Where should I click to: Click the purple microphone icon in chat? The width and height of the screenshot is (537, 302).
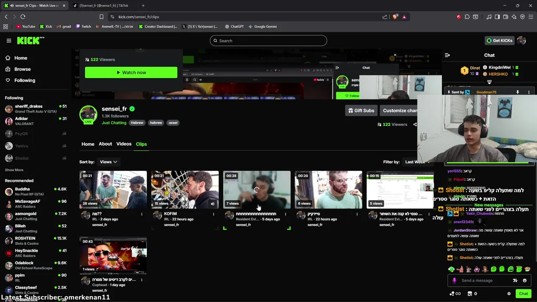click(454, 281)
